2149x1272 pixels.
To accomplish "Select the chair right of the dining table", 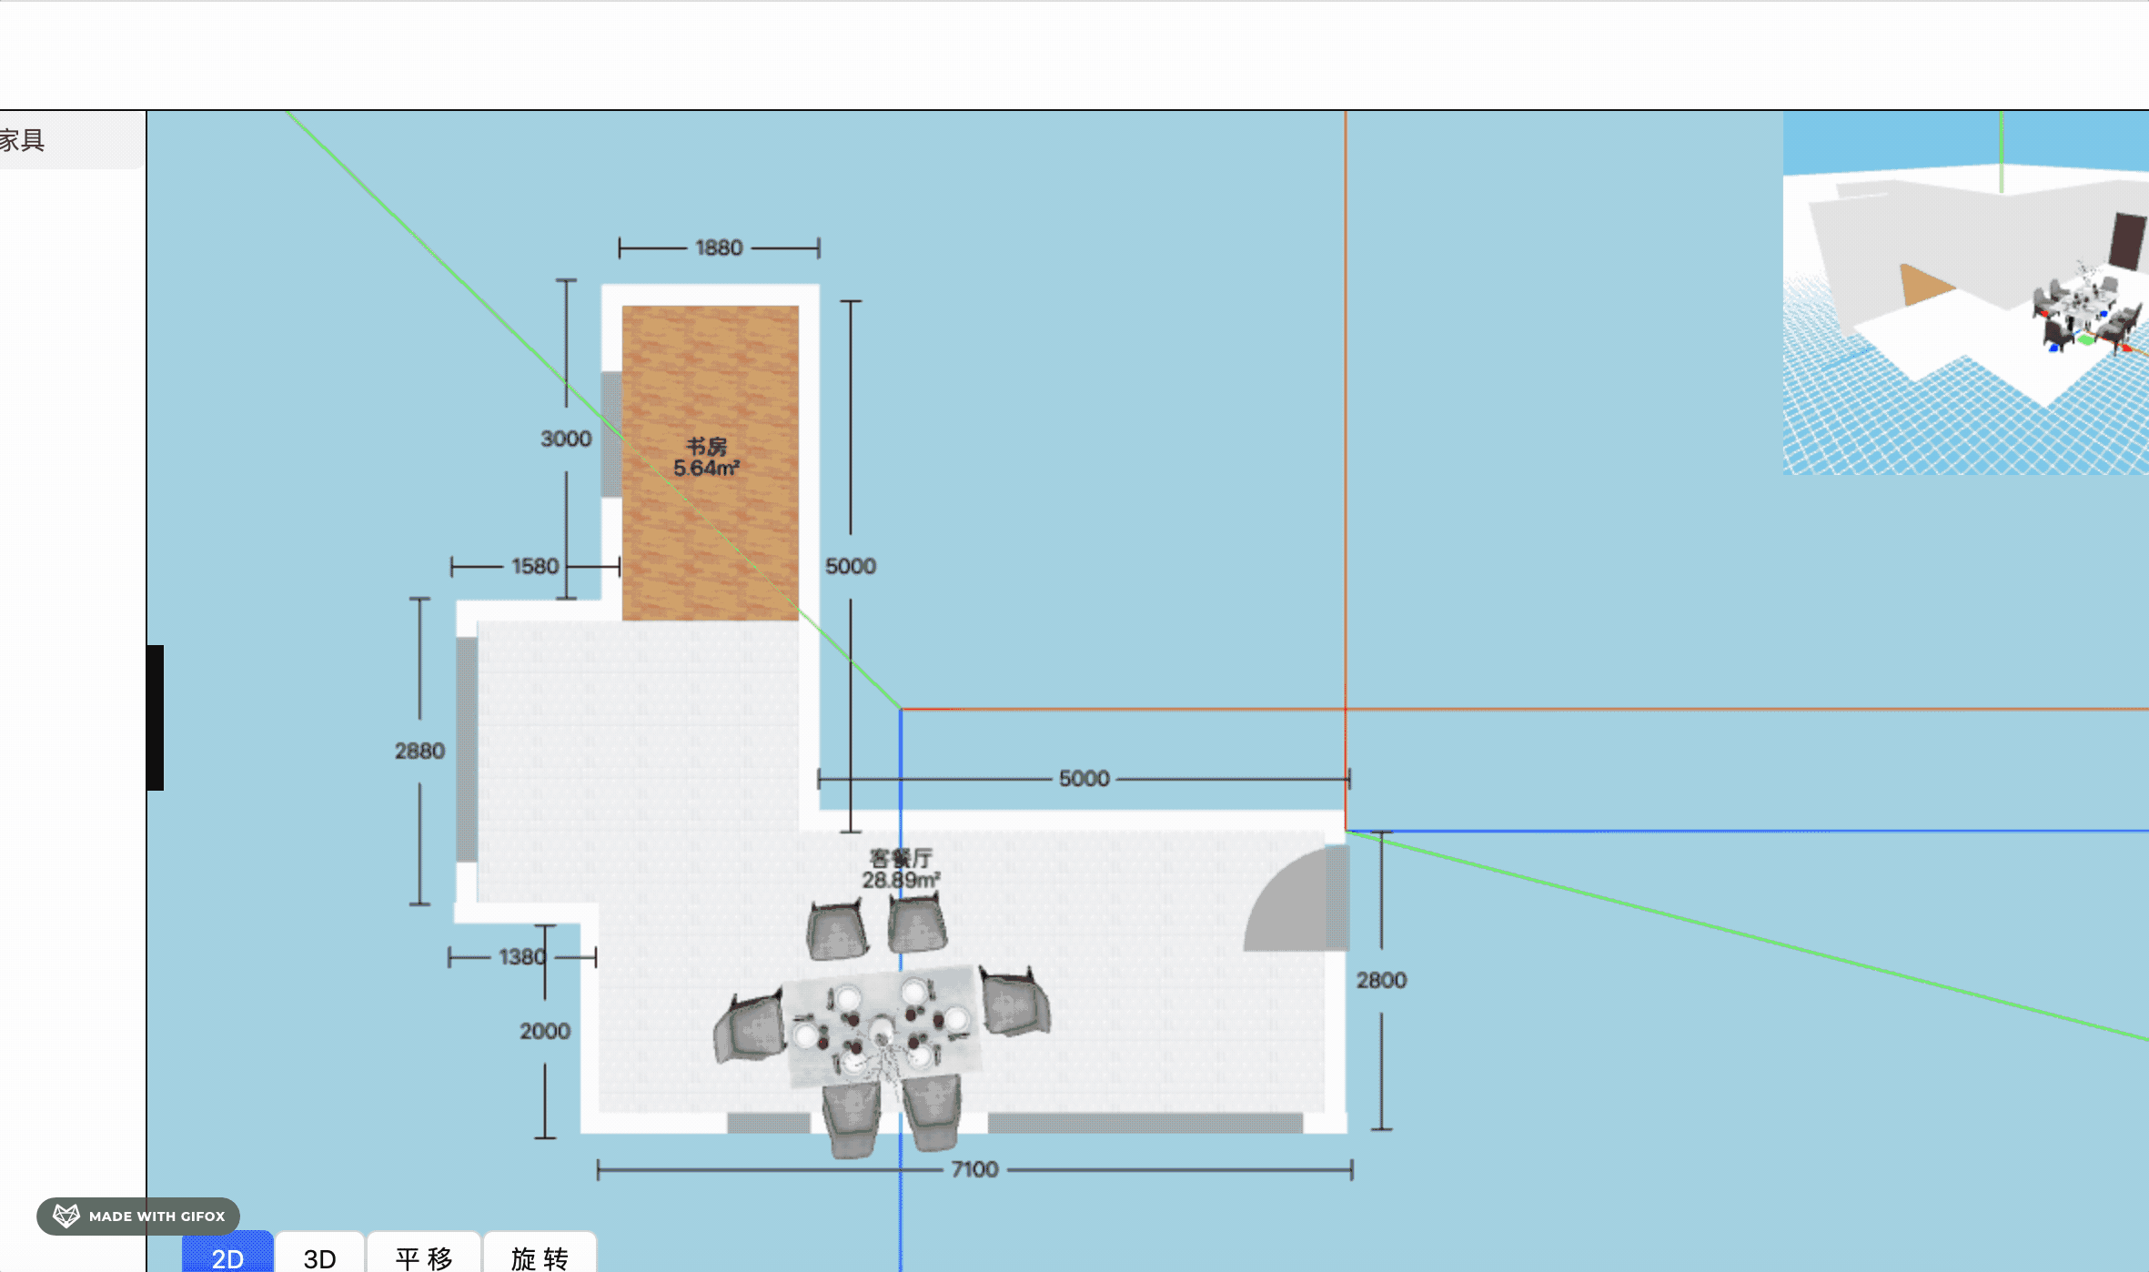I will pos(1015,1002).
